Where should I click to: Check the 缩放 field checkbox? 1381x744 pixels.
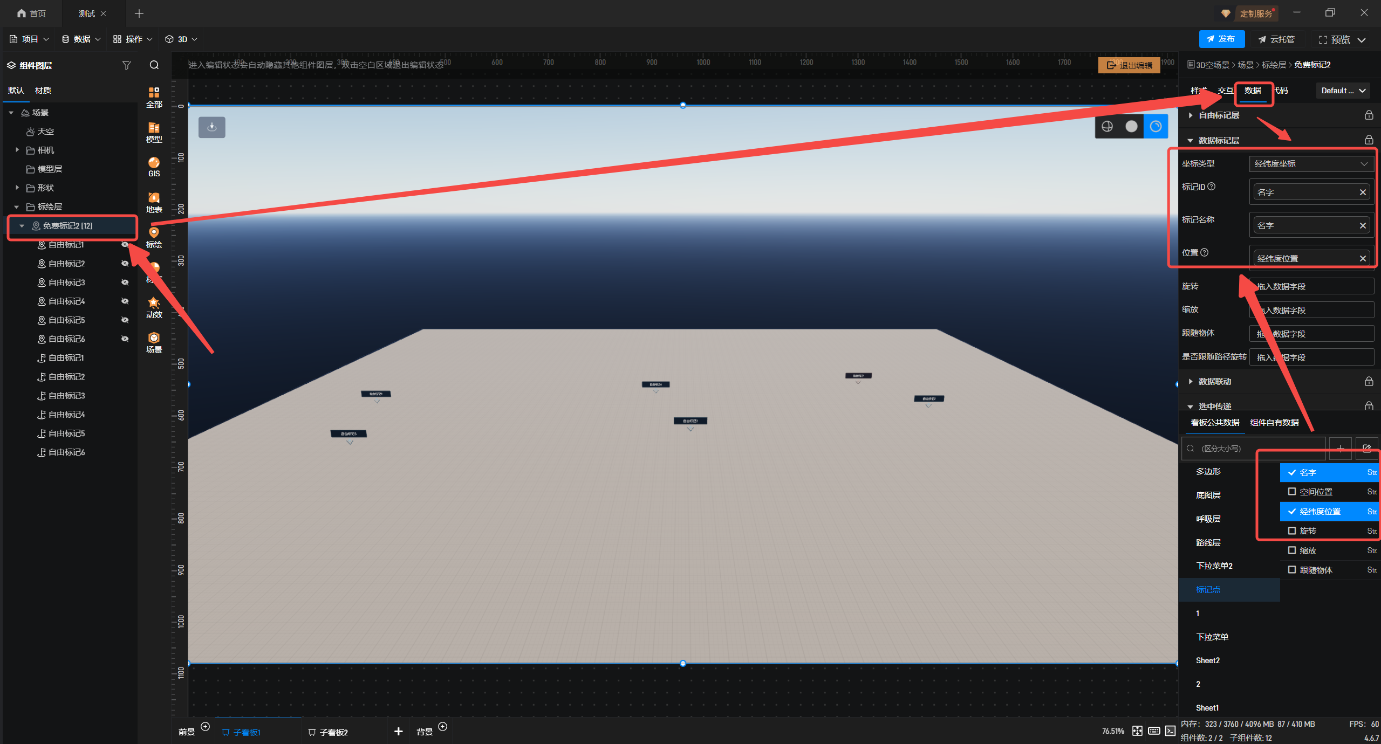pos(1292,550)
